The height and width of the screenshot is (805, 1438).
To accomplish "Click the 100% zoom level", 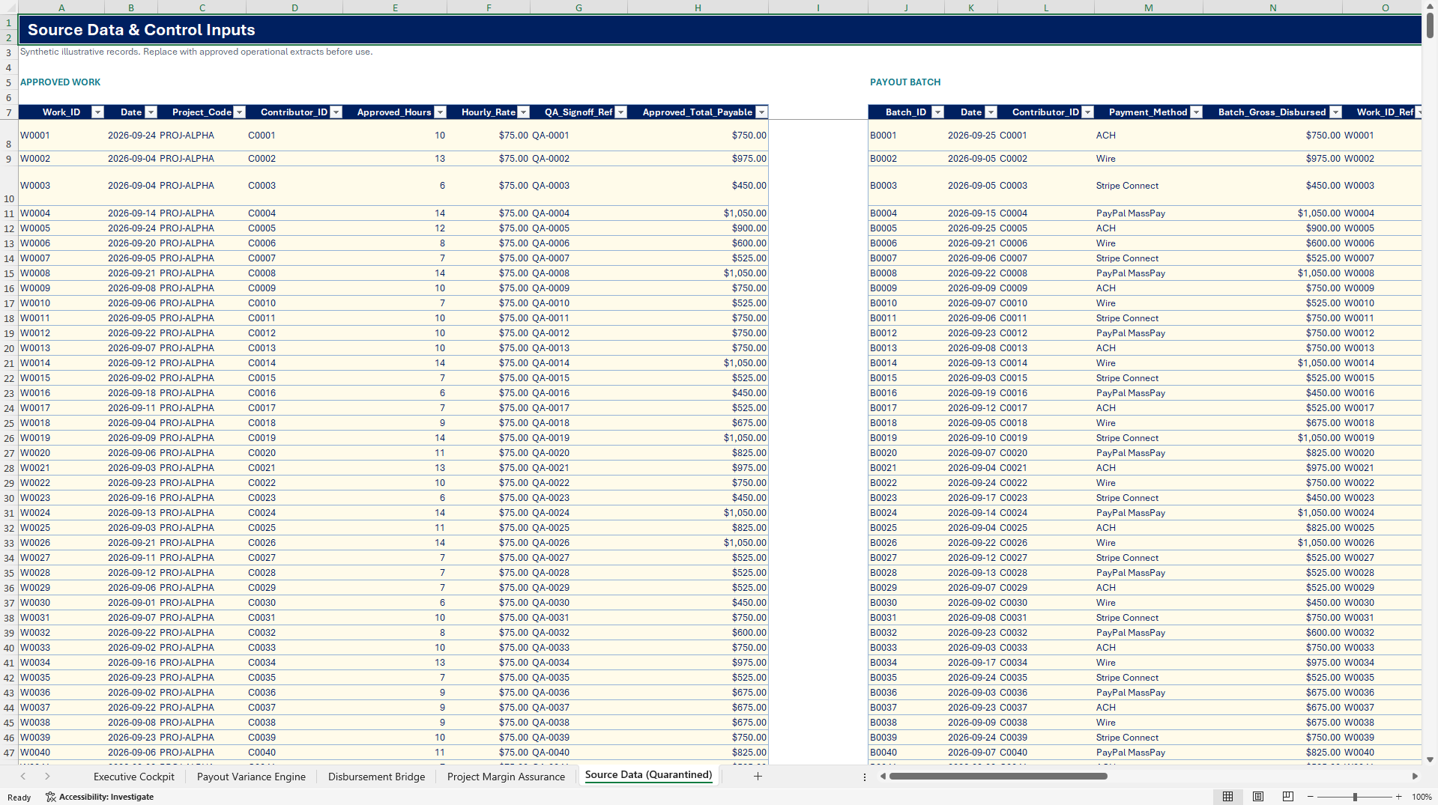I will (1422, 797).
